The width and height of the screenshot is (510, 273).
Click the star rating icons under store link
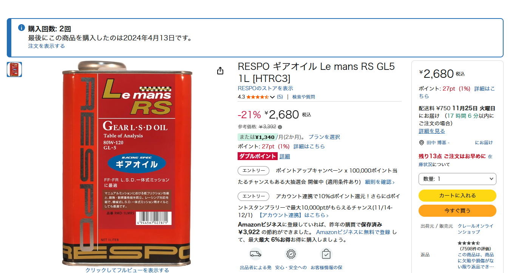[258, 97]
